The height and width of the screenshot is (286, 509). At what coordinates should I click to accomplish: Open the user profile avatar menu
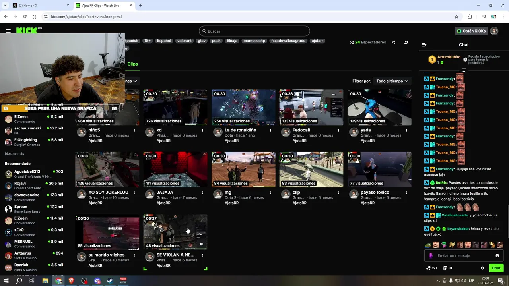point(494,31)
